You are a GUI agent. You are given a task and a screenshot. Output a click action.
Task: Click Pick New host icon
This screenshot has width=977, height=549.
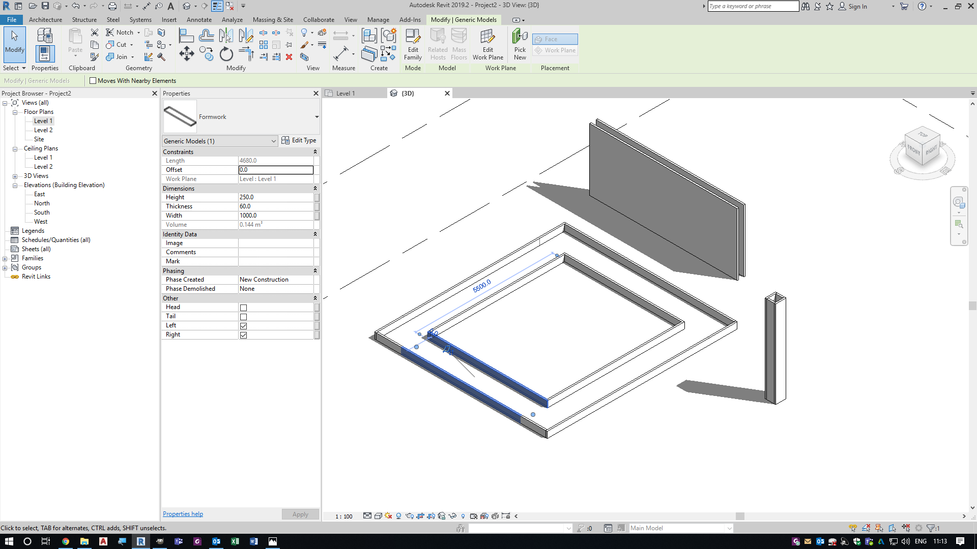(x=520, y=45)
